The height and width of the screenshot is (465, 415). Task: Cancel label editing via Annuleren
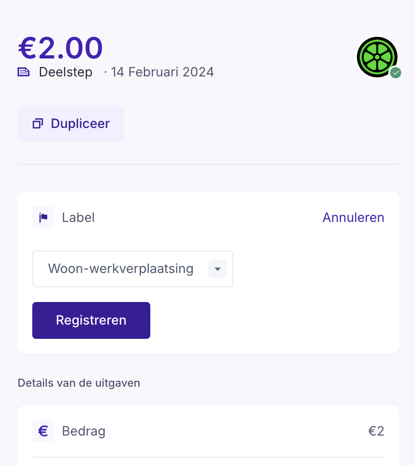click(353, 217)
